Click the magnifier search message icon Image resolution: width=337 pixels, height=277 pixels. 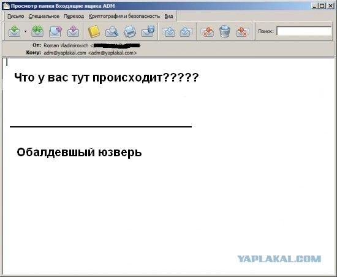pos(112,31)
